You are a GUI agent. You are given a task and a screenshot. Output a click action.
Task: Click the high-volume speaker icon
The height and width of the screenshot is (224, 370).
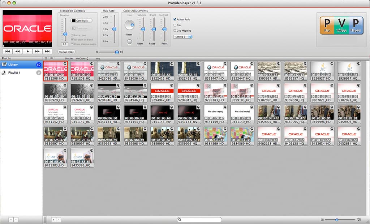(x=121, y=52)
